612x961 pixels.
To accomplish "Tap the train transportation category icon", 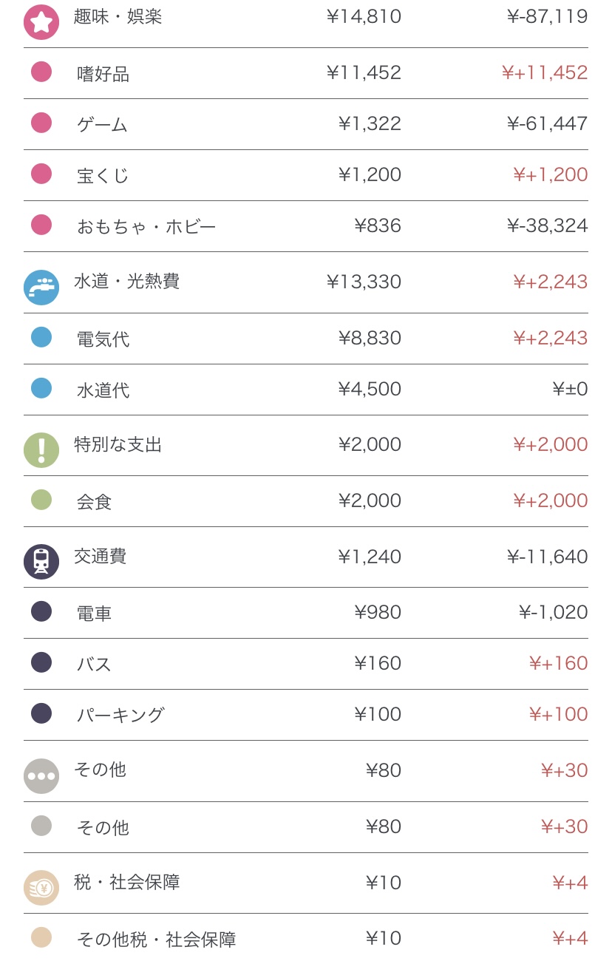I will [x=41, y=562].
